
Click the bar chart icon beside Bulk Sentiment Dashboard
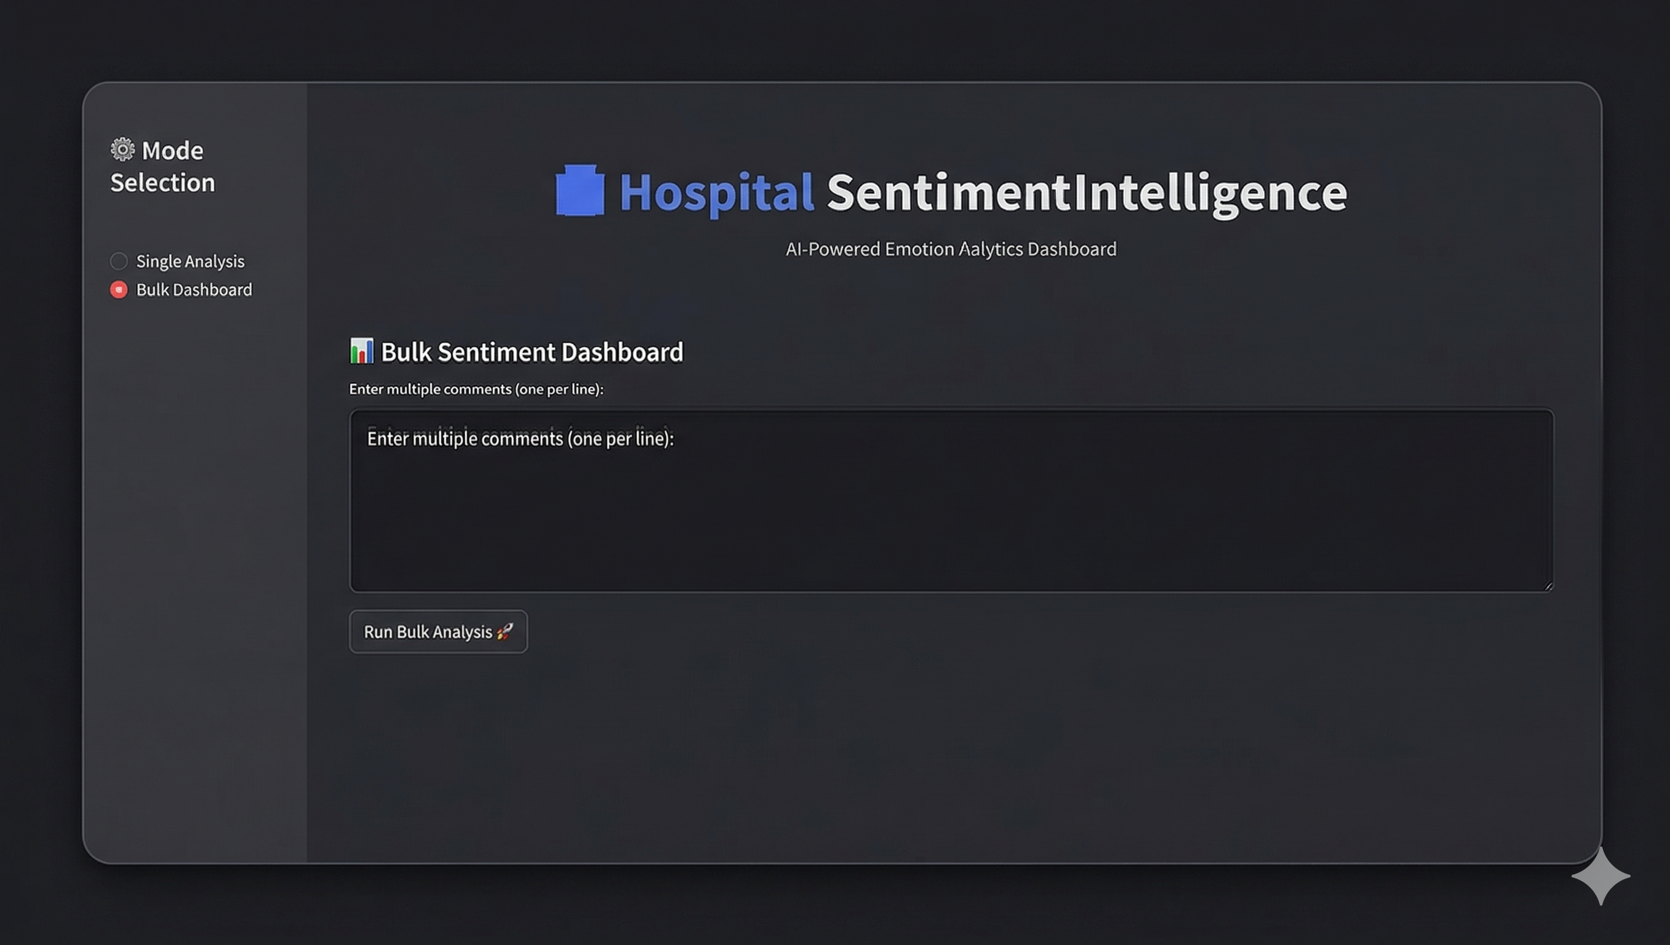tap(361, 351)
